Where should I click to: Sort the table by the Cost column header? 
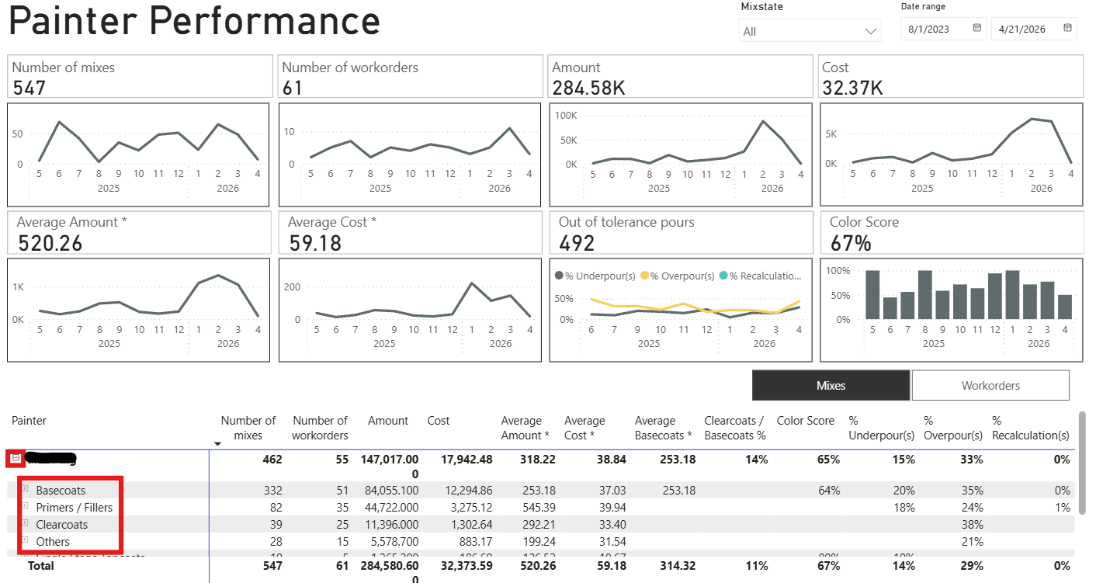point(439,421)
